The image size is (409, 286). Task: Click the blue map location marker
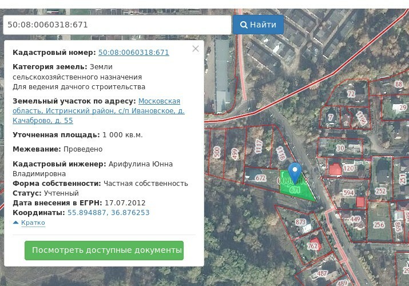click(295, 172)
